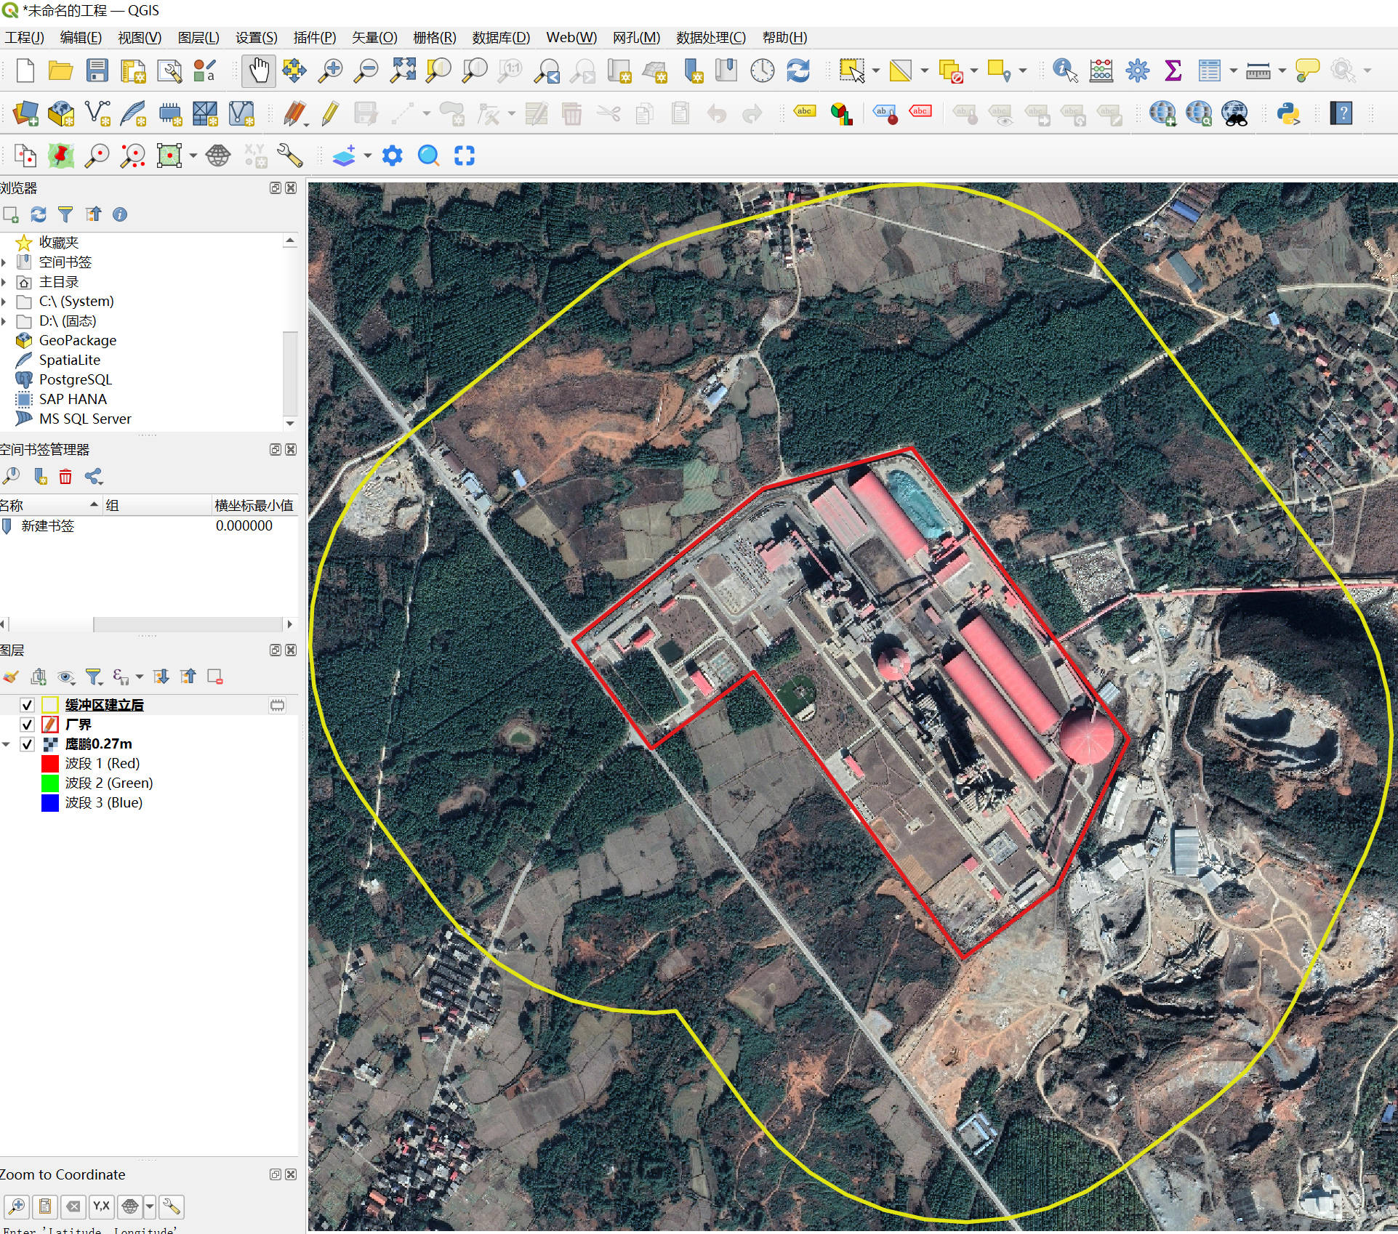Image resolution: width=1398 pixels, height=1234 pixels.
Task: Click the 波段 1 (Red) color swatch
Action: point(50,764)
